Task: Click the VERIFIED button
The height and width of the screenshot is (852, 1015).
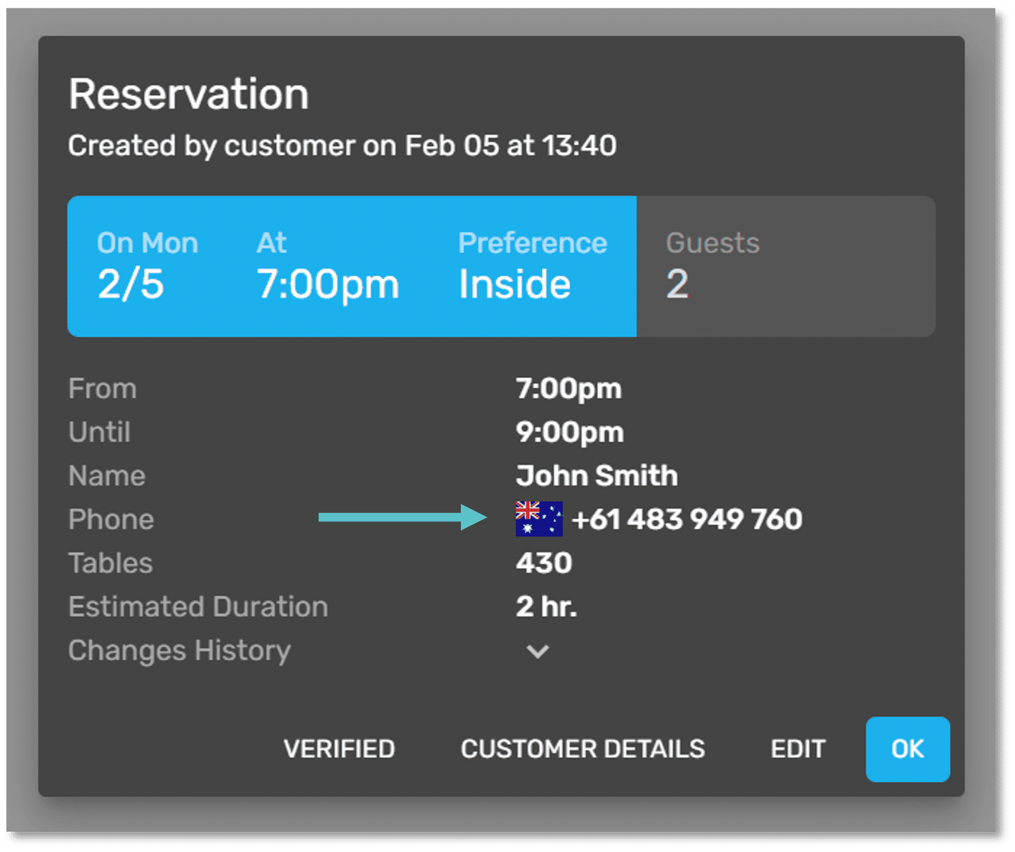Action: (339, 749)
